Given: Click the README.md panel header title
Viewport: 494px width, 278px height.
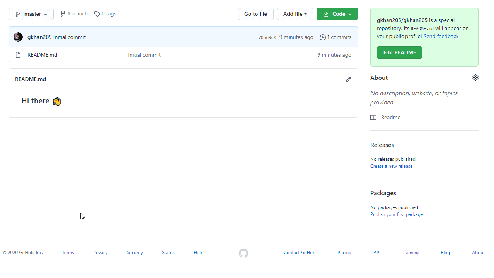Looking at the screenshot, I should tap(31, 79).
